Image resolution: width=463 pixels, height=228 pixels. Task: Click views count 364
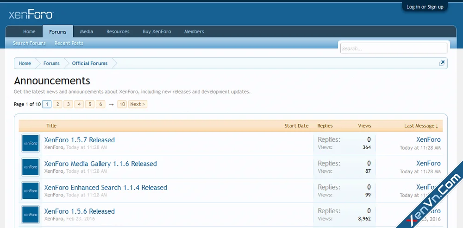[x=367, y=147]
